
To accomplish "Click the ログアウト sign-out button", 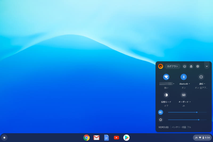I will (173, 66).
